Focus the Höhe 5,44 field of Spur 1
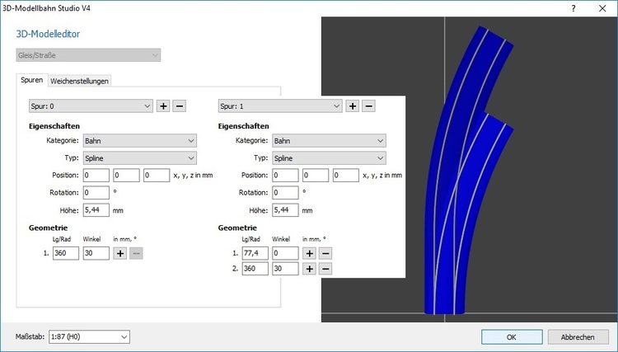Image resolution: width=618 pixels, height=352 pixels. click(285, 210)
